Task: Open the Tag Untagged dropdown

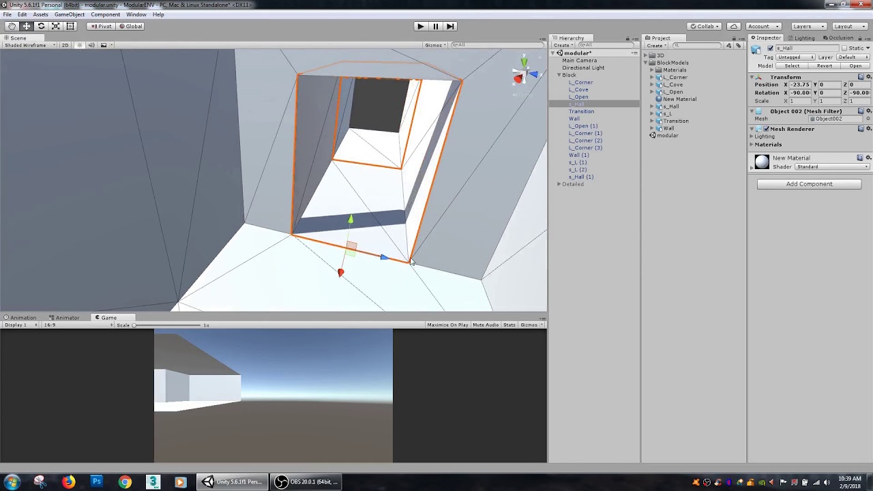Action: pos(795,57)
